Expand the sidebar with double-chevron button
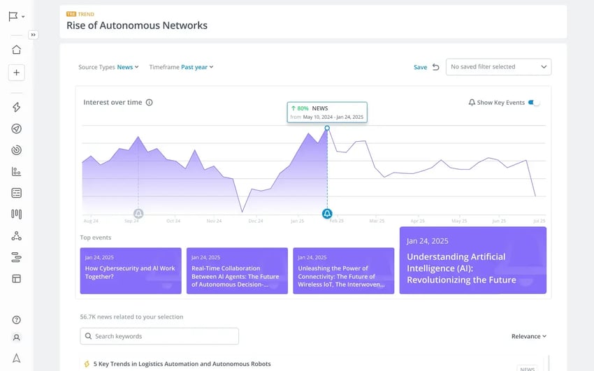Viewport: 594px width, 371px height. tap(34, 35)
